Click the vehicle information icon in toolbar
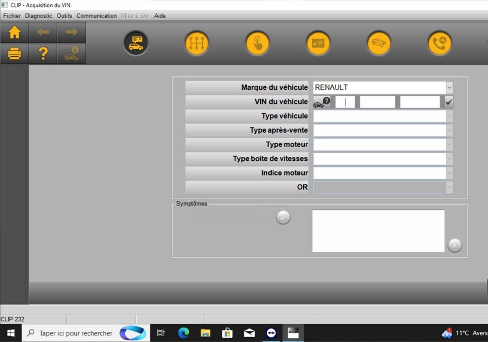 click(x=72, y=54)
